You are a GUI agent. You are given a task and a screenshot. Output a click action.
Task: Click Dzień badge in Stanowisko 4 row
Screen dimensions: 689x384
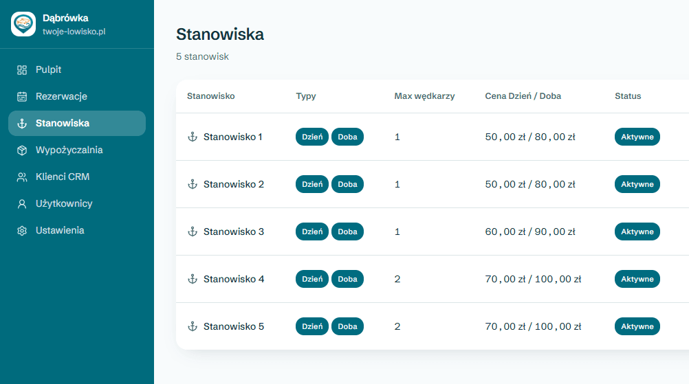pyautogui.click(x=312, y=279)
